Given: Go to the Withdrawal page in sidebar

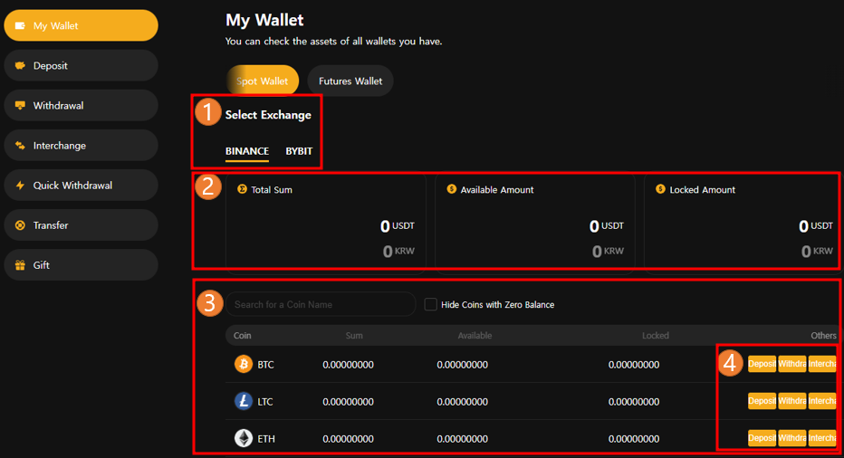Looking at the screenshot, I should (81, 106).
